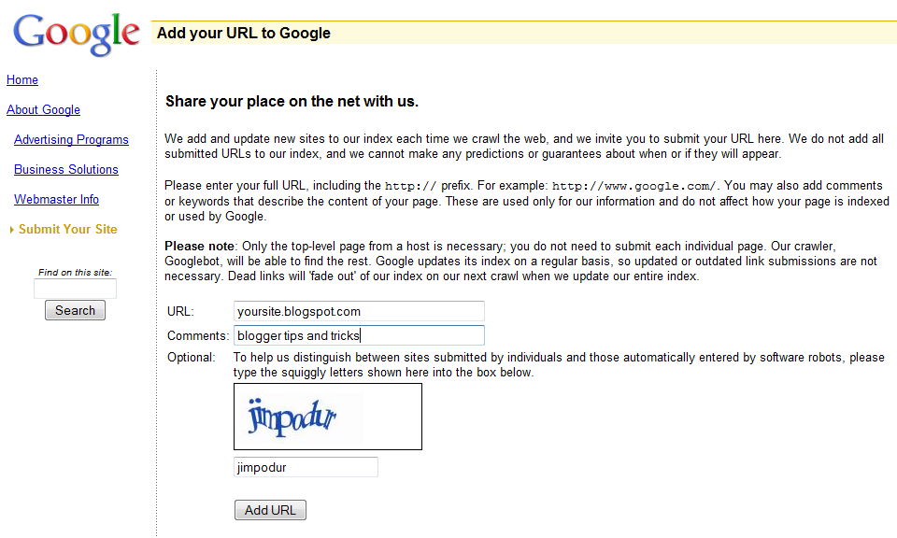This screenshot has height=538, width=897.
Task: Click the squiggly captcha image
Action: [327, 417]
